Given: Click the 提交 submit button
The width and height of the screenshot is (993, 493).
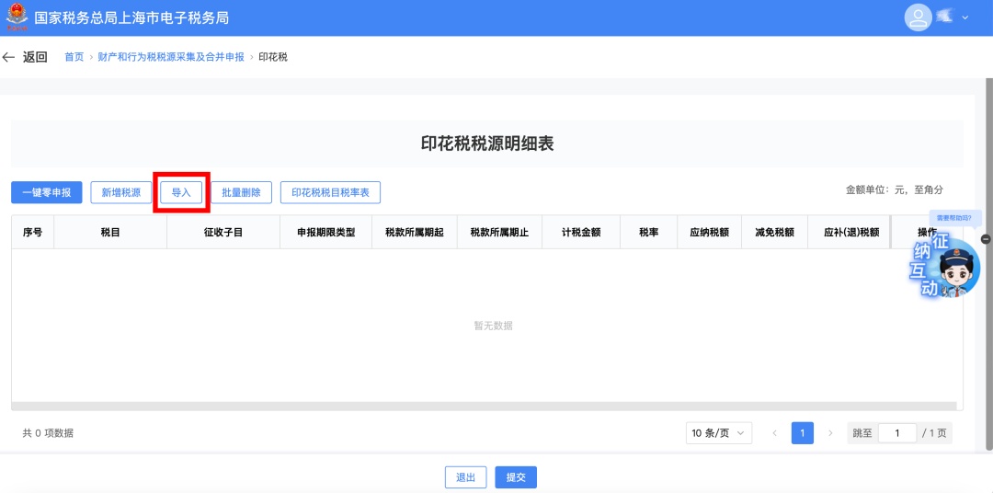Looking at the screenshot, I should pos(515,477).
